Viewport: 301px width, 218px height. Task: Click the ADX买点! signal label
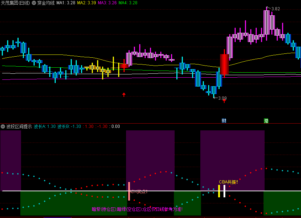[x=139, y=192]
